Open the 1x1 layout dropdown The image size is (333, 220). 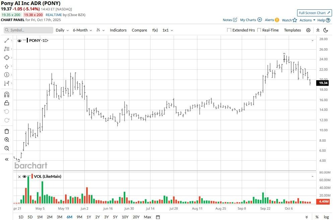[168, 30]
